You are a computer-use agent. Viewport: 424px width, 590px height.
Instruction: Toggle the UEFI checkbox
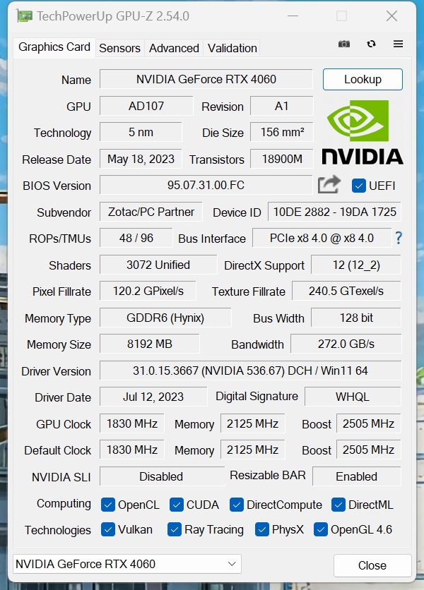(358, 186)
